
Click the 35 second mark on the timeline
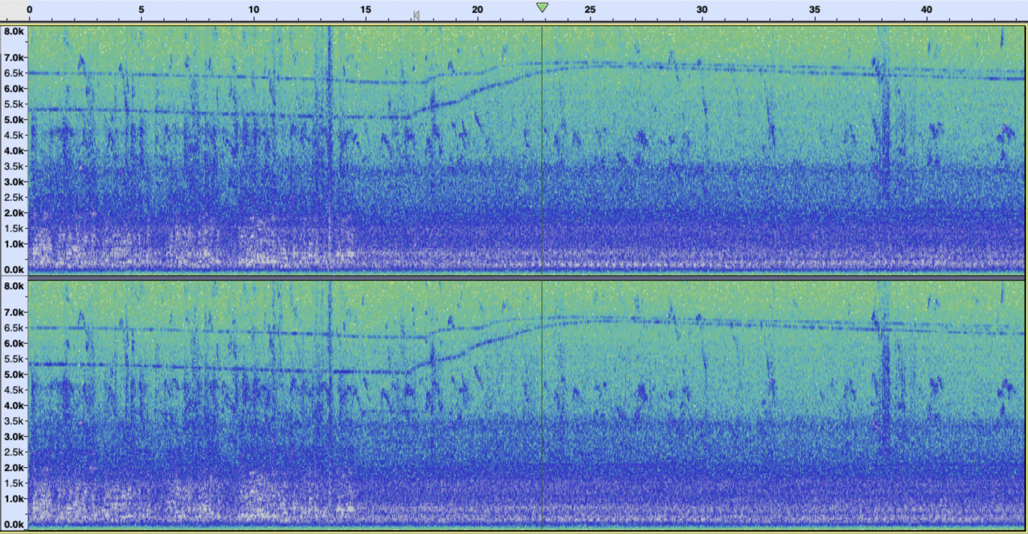point(814,10)
